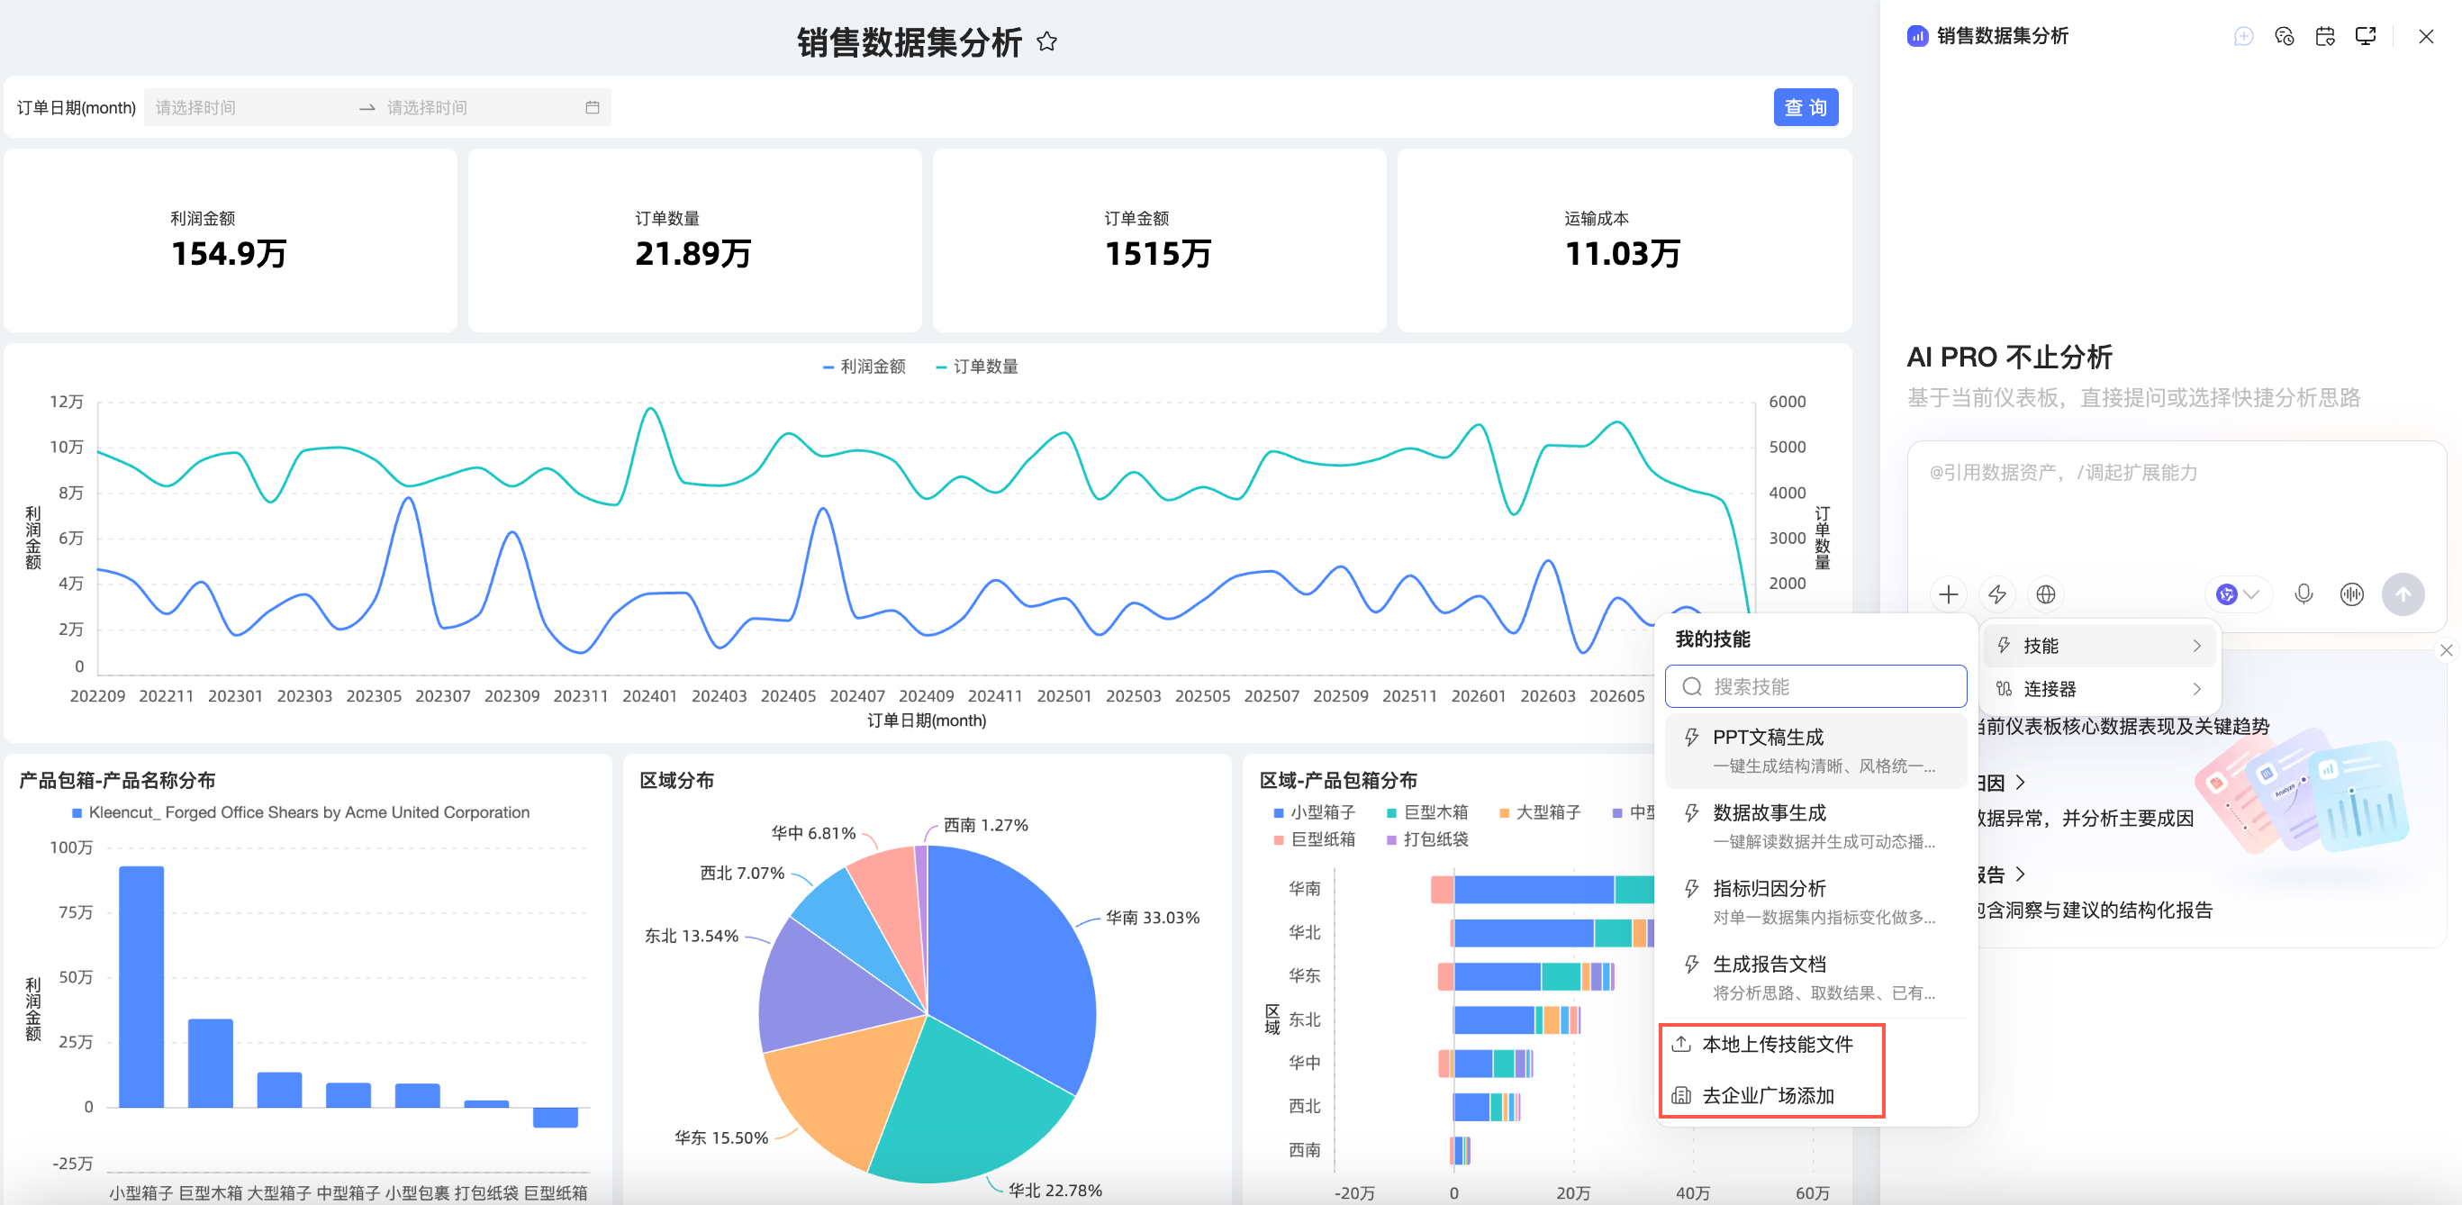Click the 华南 label in 区域-产品包箱分布 chart

(1305, 889)
